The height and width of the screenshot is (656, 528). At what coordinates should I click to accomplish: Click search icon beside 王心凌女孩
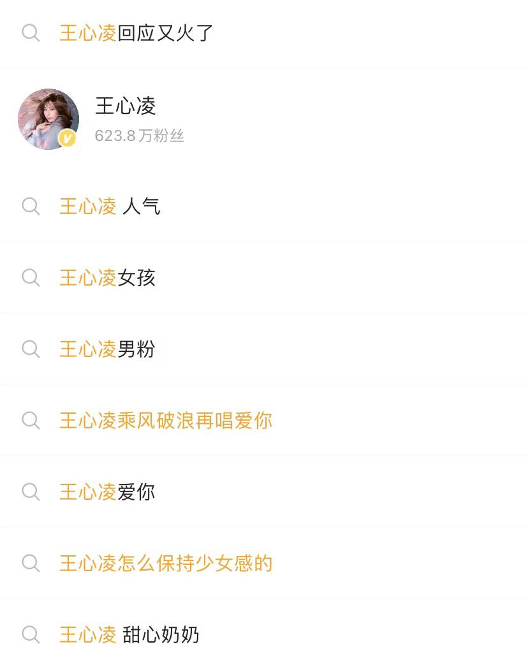(x=31, y=277)
